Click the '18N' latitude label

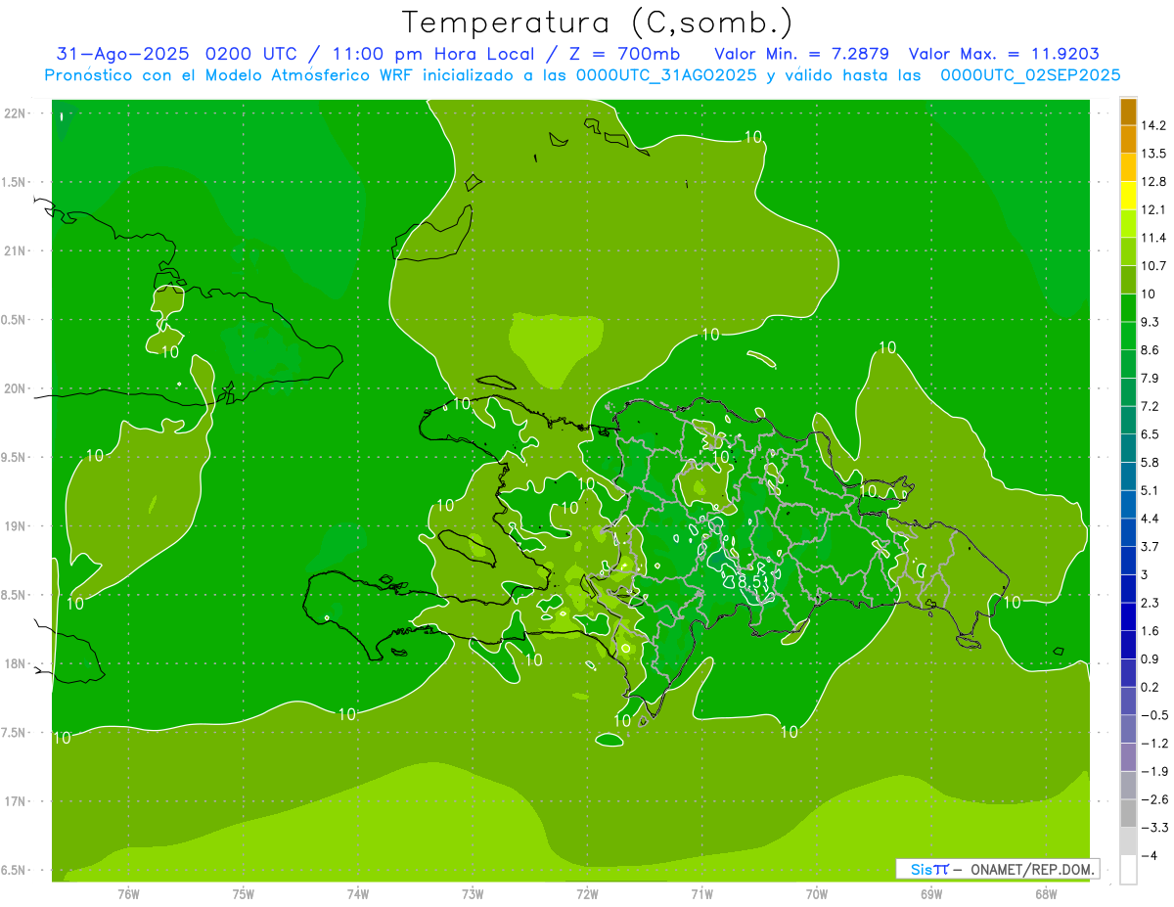point(16,664)
